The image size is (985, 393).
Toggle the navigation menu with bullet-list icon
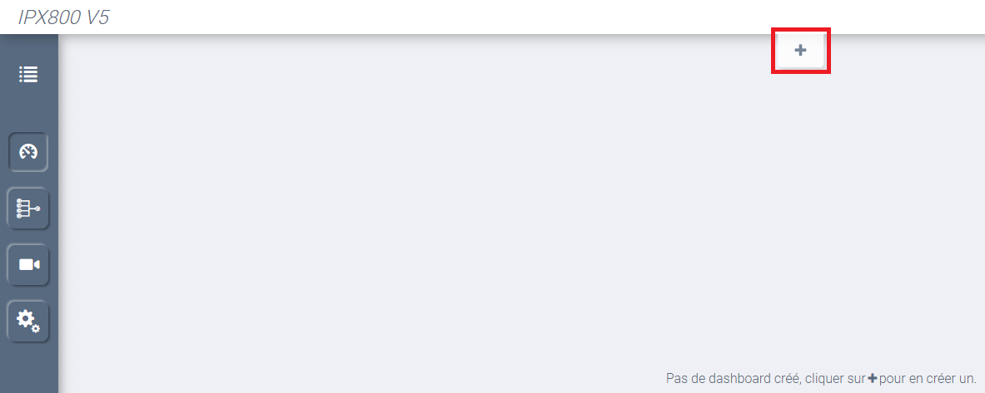point(28,75)
